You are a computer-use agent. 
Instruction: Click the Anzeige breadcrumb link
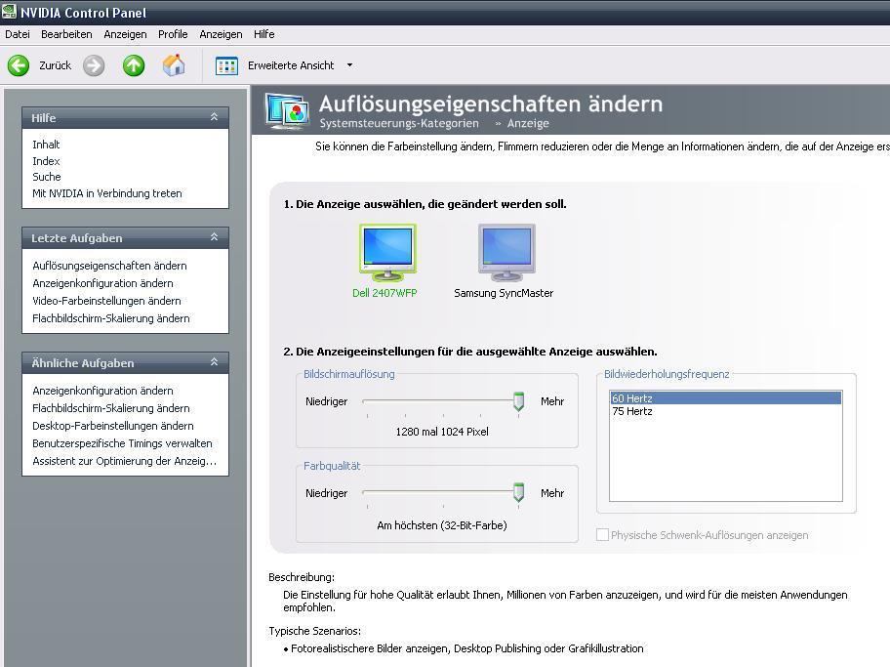tap(528, 123)
